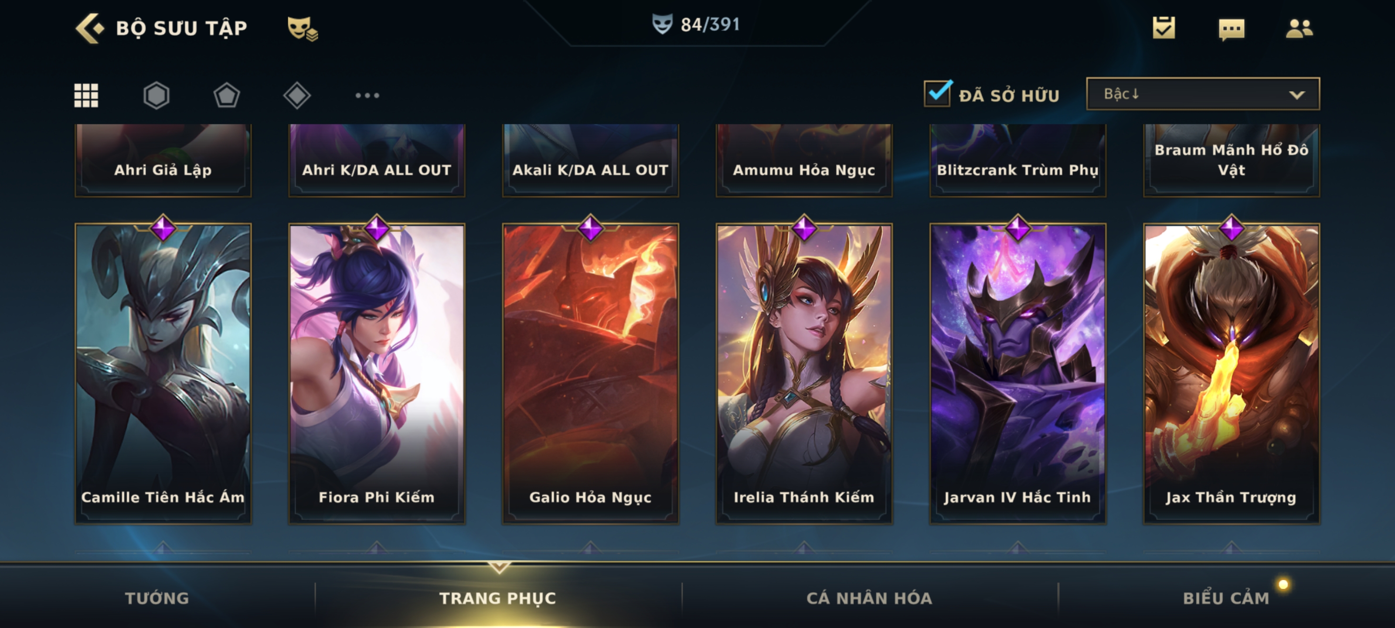This screenshot has height=628, width=1395.
Task: Select the Irelia Thánh Kiếm skin card
Action: (803, 373)
